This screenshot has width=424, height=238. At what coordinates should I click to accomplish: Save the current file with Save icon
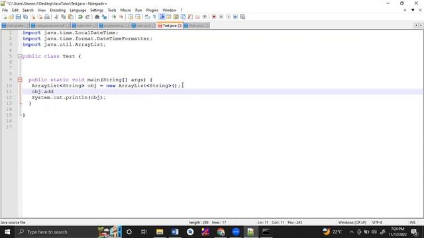18,17
